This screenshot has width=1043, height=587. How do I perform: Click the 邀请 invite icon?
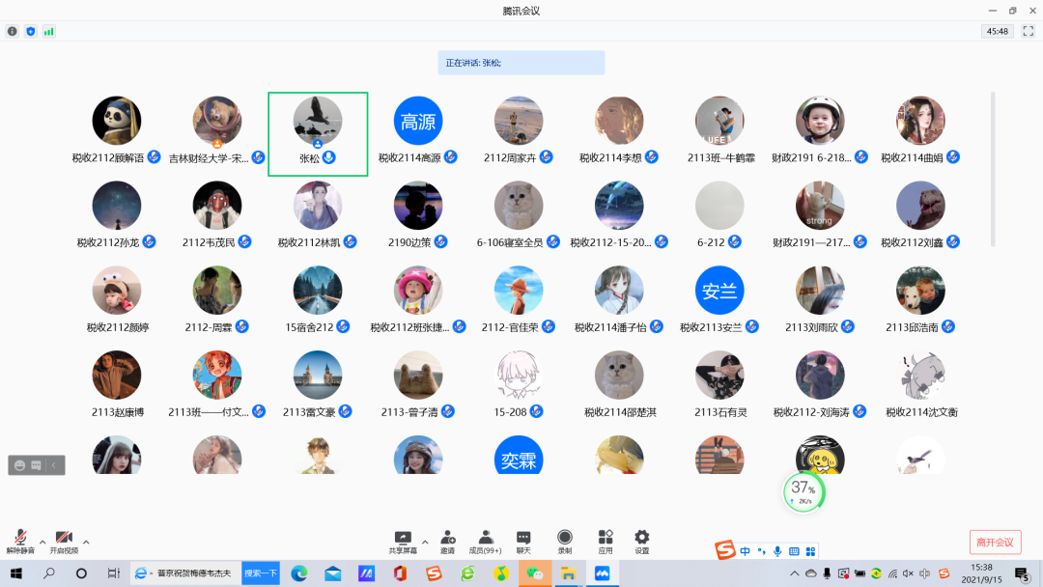[448, 541]
